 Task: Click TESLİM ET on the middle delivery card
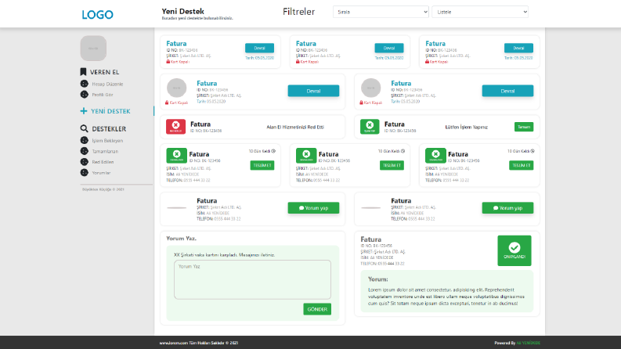pyautogui.click(x=392, y=165)
